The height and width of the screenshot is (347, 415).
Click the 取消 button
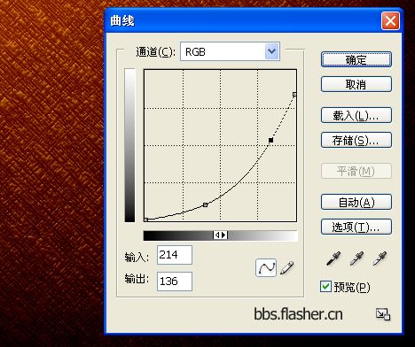tap(356, 84)
